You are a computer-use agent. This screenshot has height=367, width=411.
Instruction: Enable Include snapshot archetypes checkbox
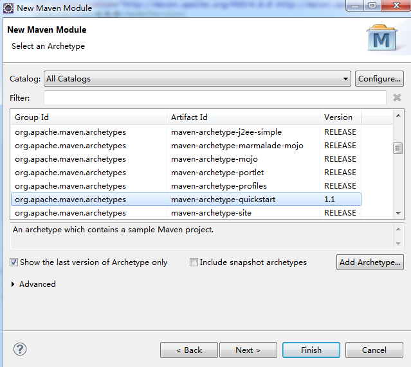[194, 262]
